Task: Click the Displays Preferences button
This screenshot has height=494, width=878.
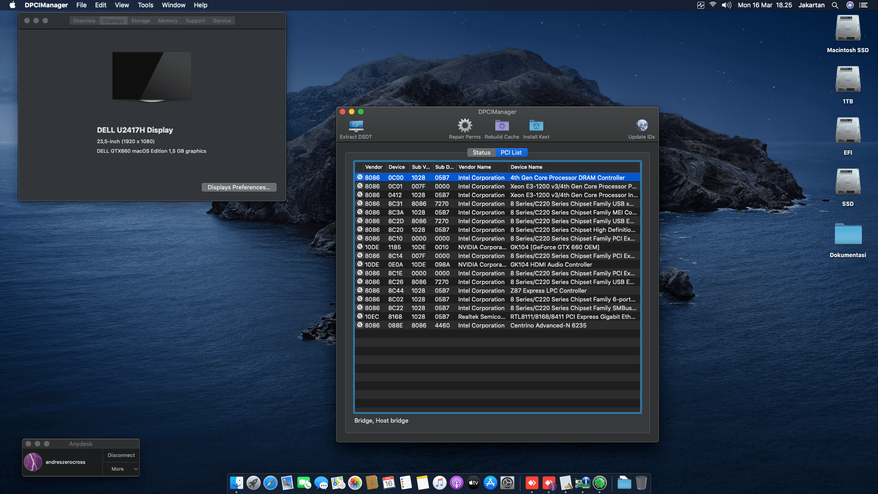Action: (x=239, y=187)
